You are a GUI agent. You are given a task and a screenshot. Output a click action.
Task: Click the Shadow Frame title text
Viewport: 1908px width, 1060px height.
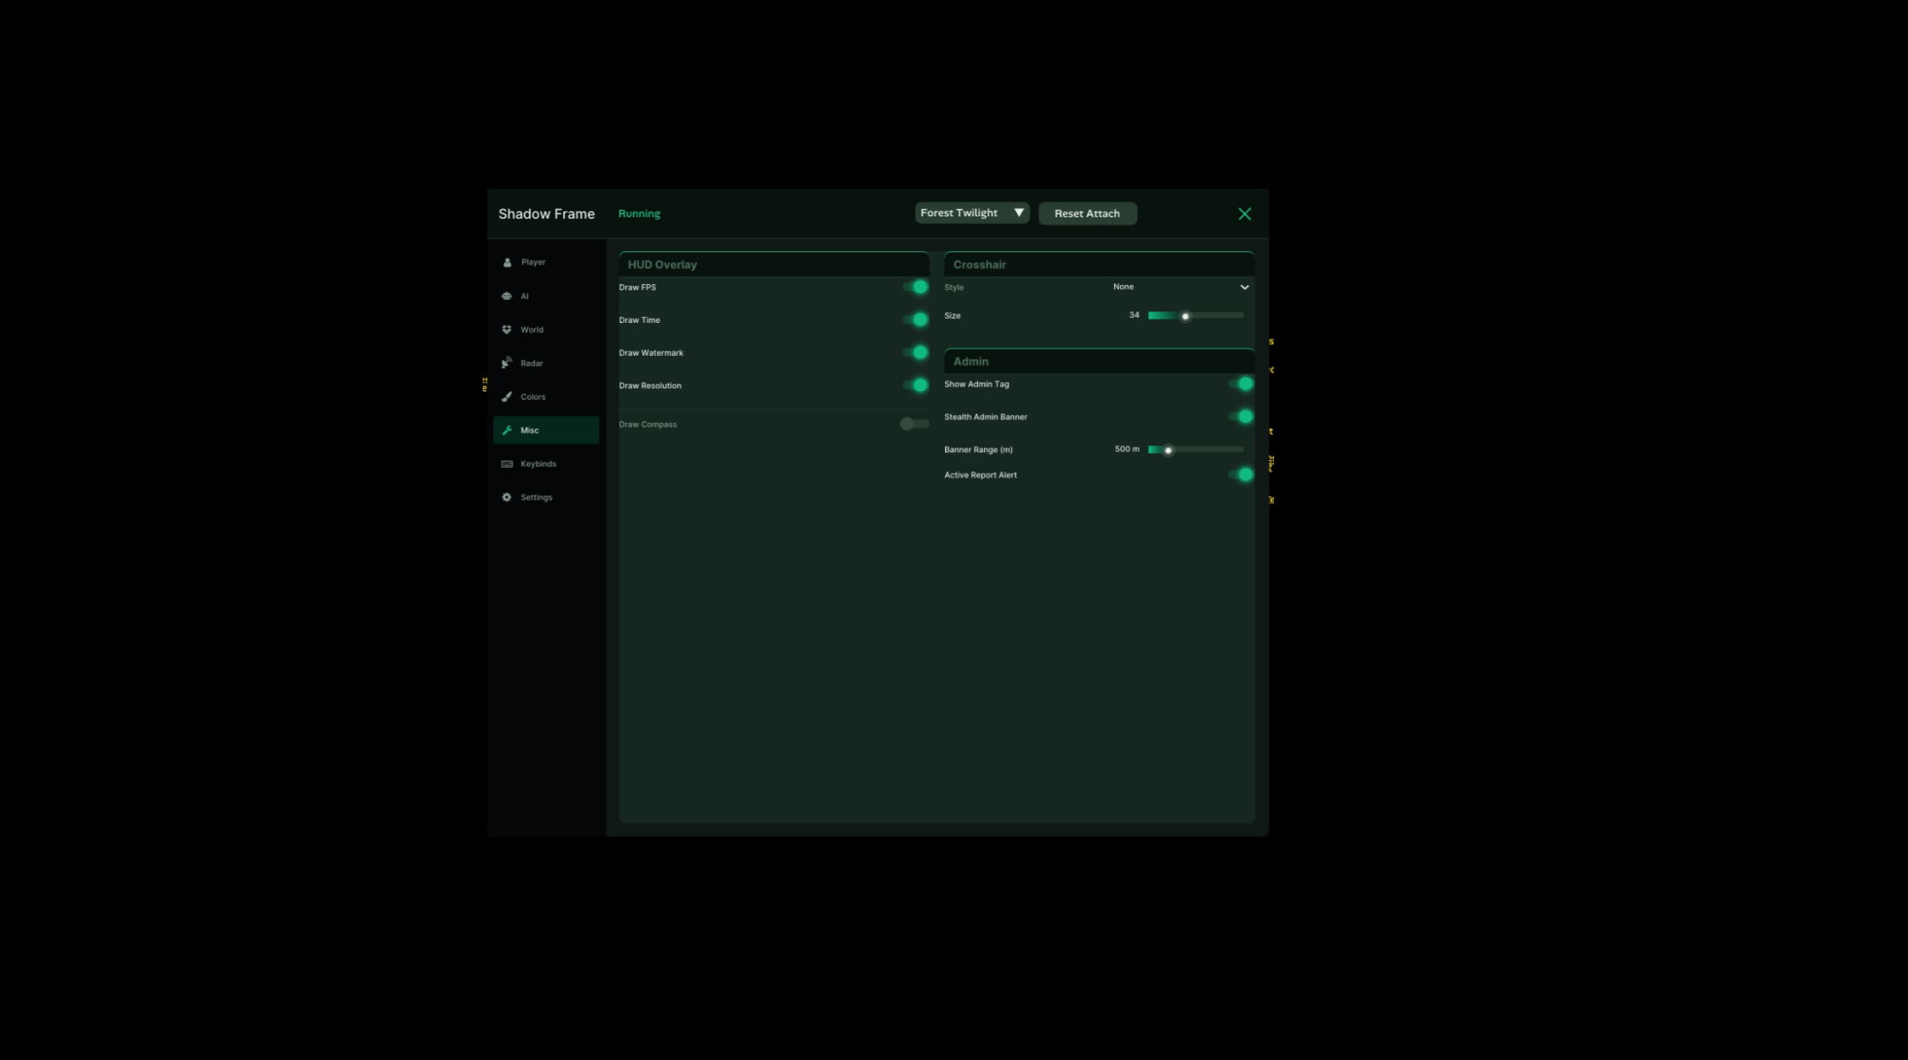546,214
